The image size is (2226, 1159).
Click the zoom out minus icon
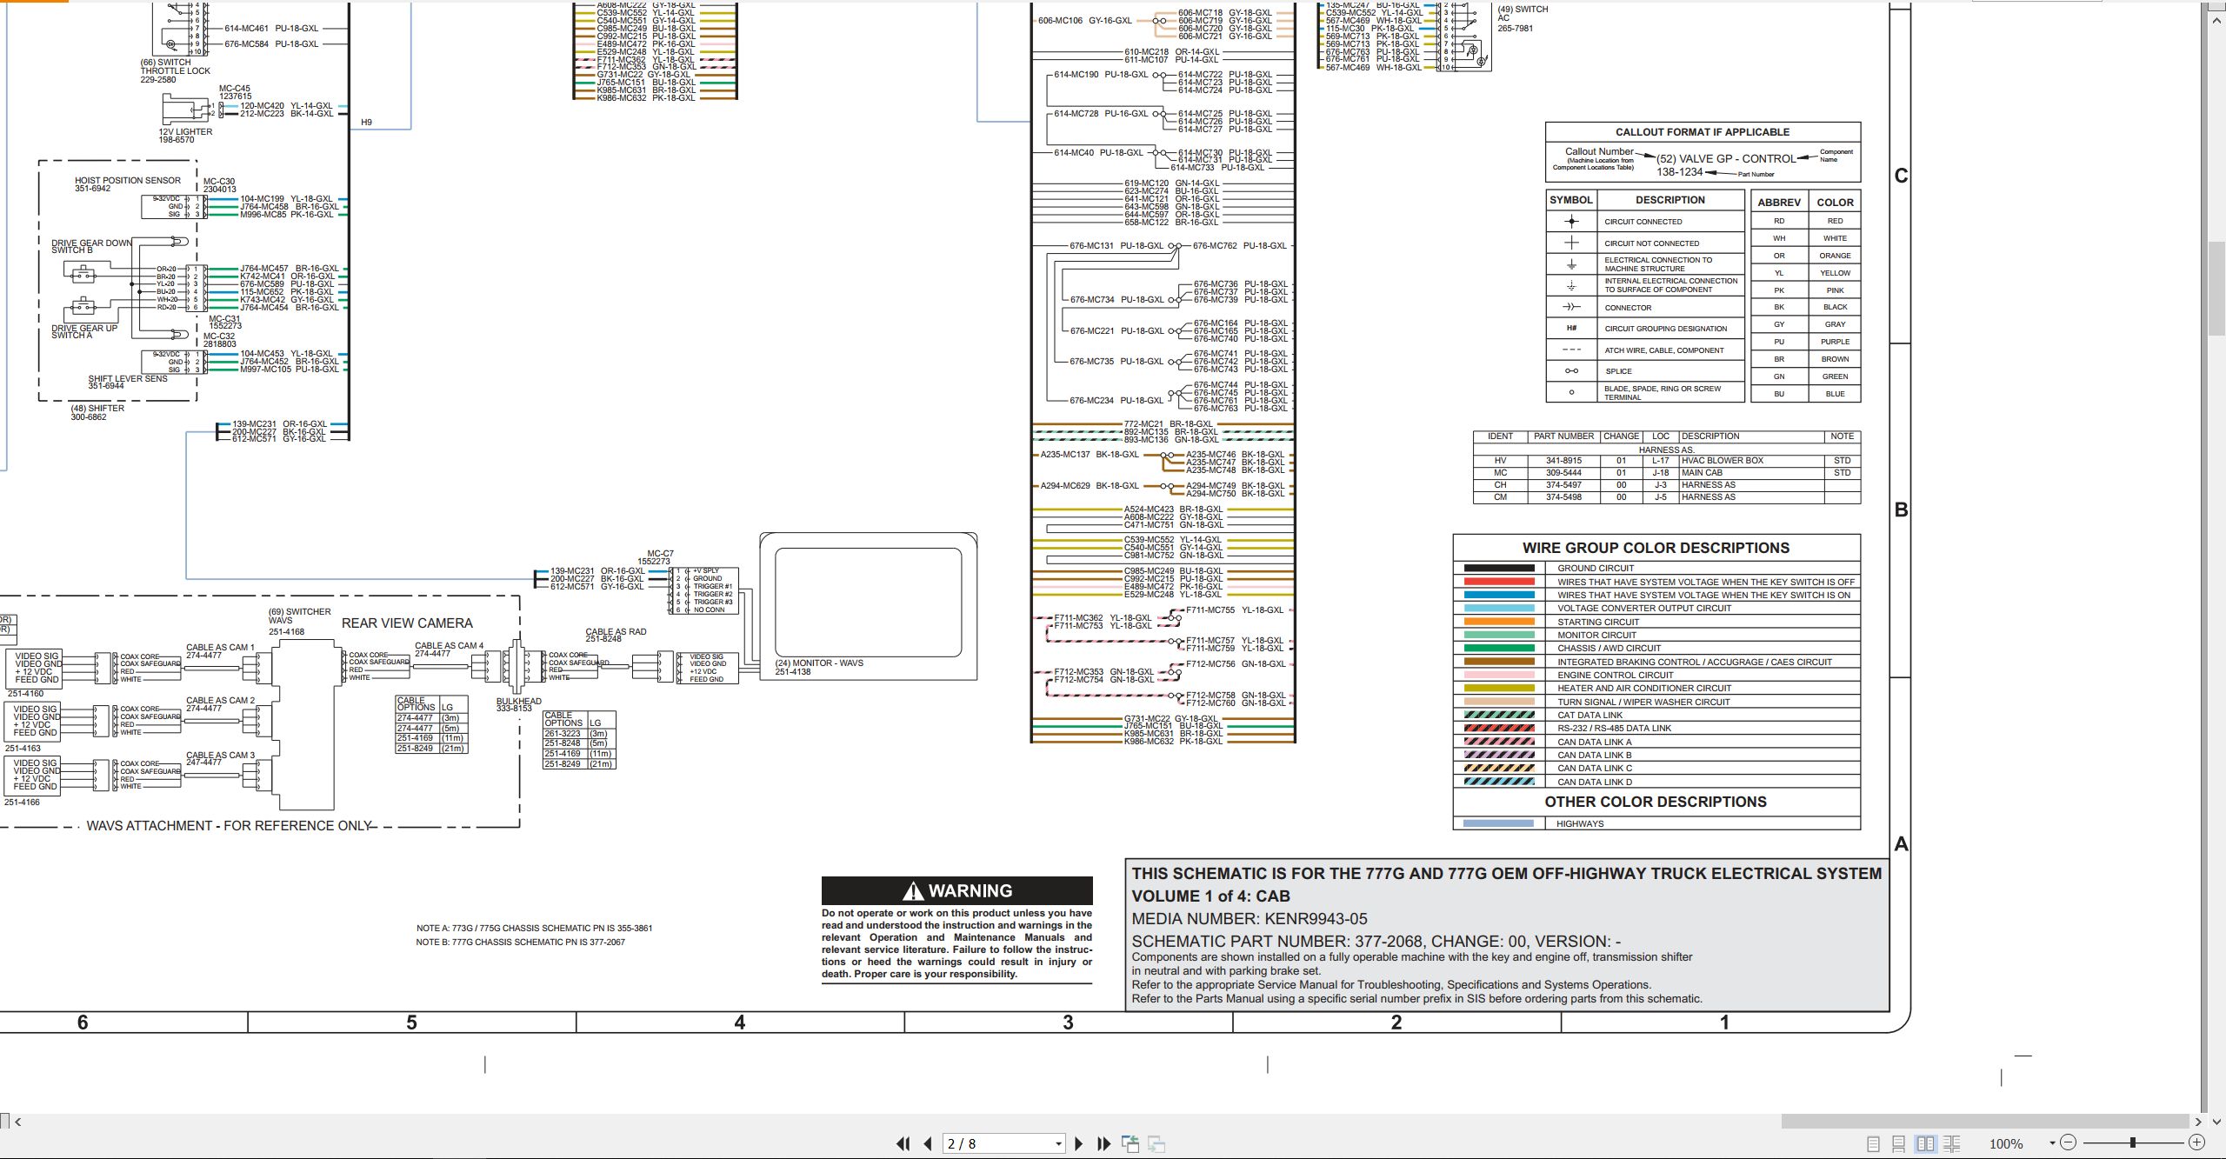[x=2068, y=1142]
